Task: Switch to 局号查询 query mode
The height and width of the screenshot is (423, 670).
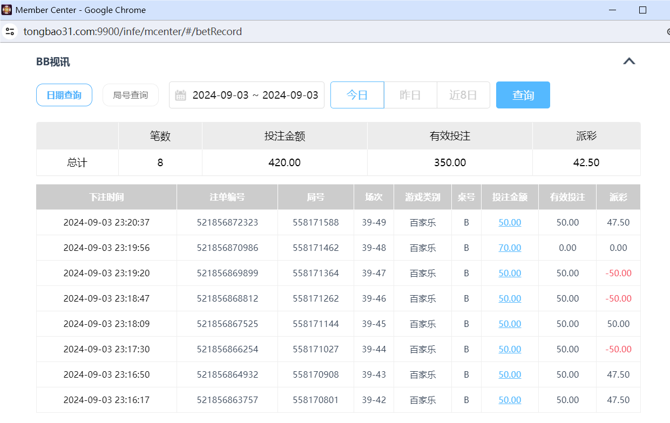Action: 130,94
